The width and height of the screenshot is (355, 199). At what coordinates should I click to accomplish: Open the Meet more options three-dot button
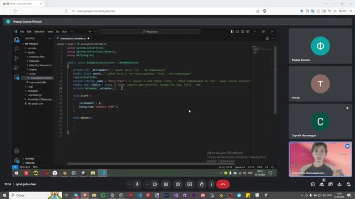pos(211,184)
